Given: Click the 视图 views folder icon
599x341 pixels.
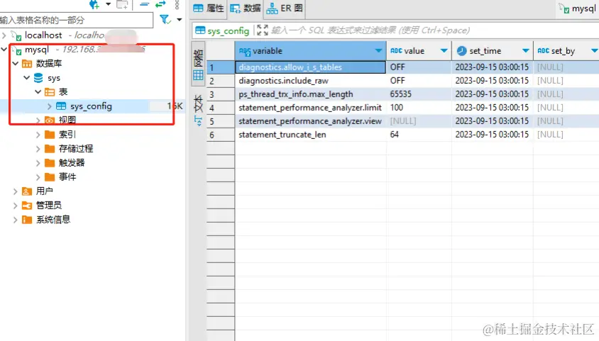Looking at the screenshot, I should click(49, 120).
